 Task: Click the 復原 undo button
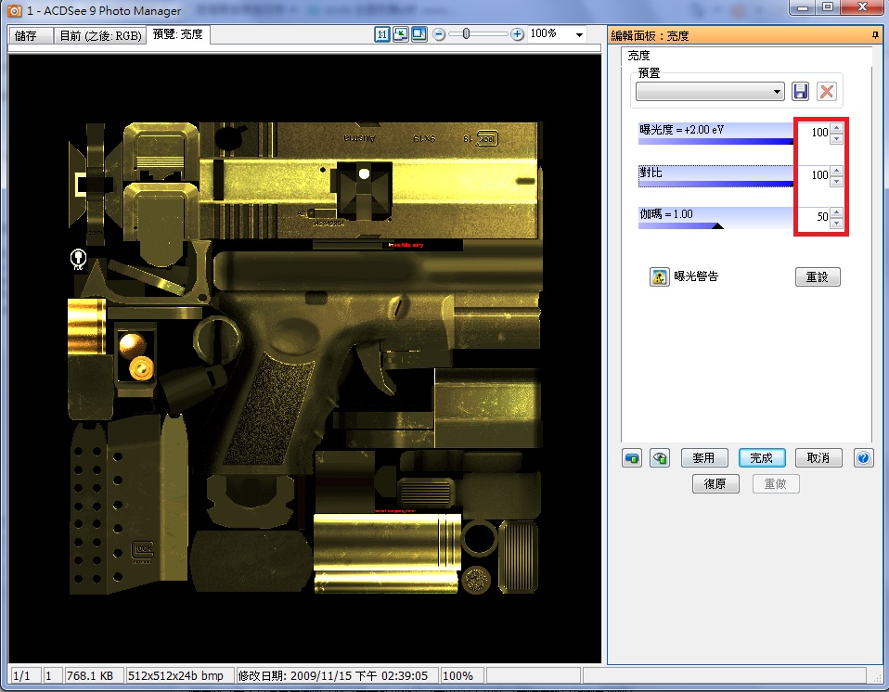tap(715, 483)
